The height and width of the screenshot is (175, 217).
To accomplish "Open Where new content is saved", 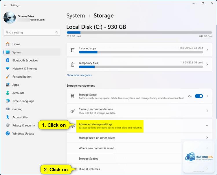I will pos(139,148).
